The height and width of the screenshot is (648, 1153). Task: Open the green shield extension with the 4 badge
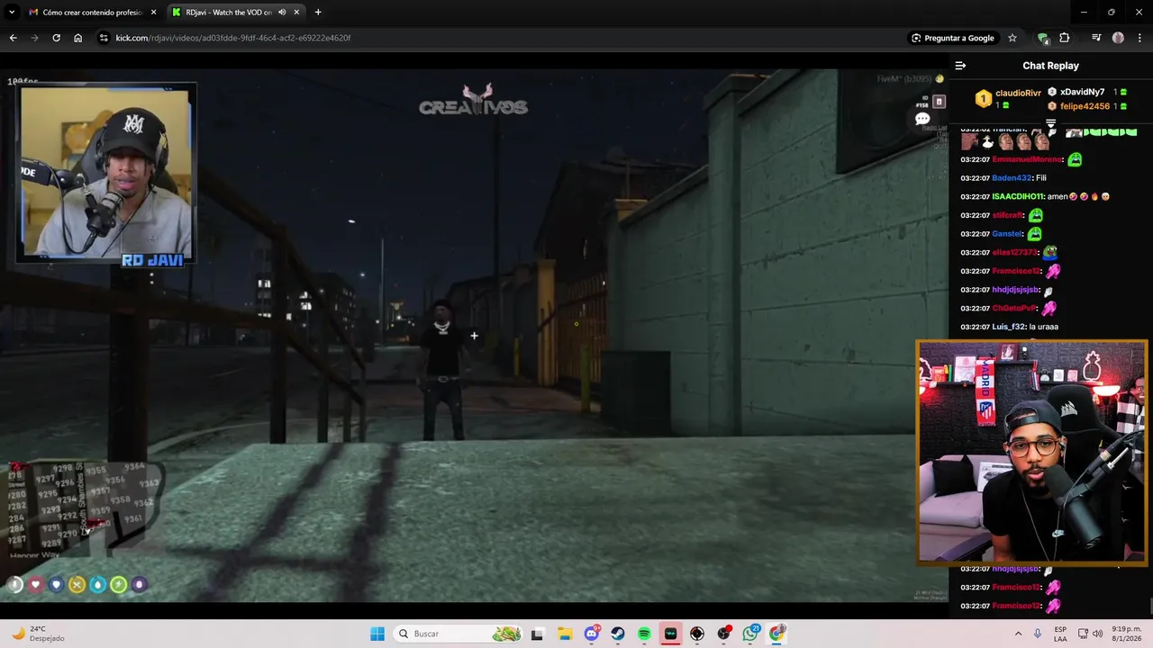pos(1043,38)
